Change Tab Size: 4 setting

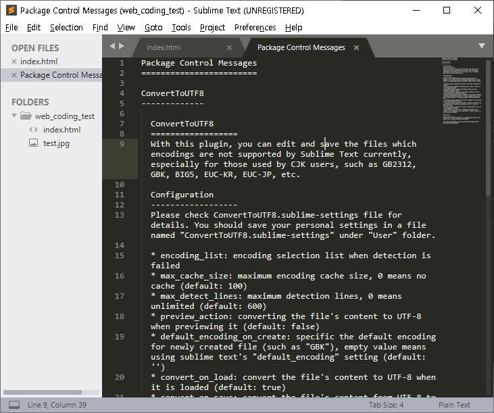point(387,405)
